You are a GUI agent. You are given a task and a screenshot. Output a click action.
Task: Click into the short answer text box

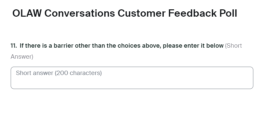(132, 78)
